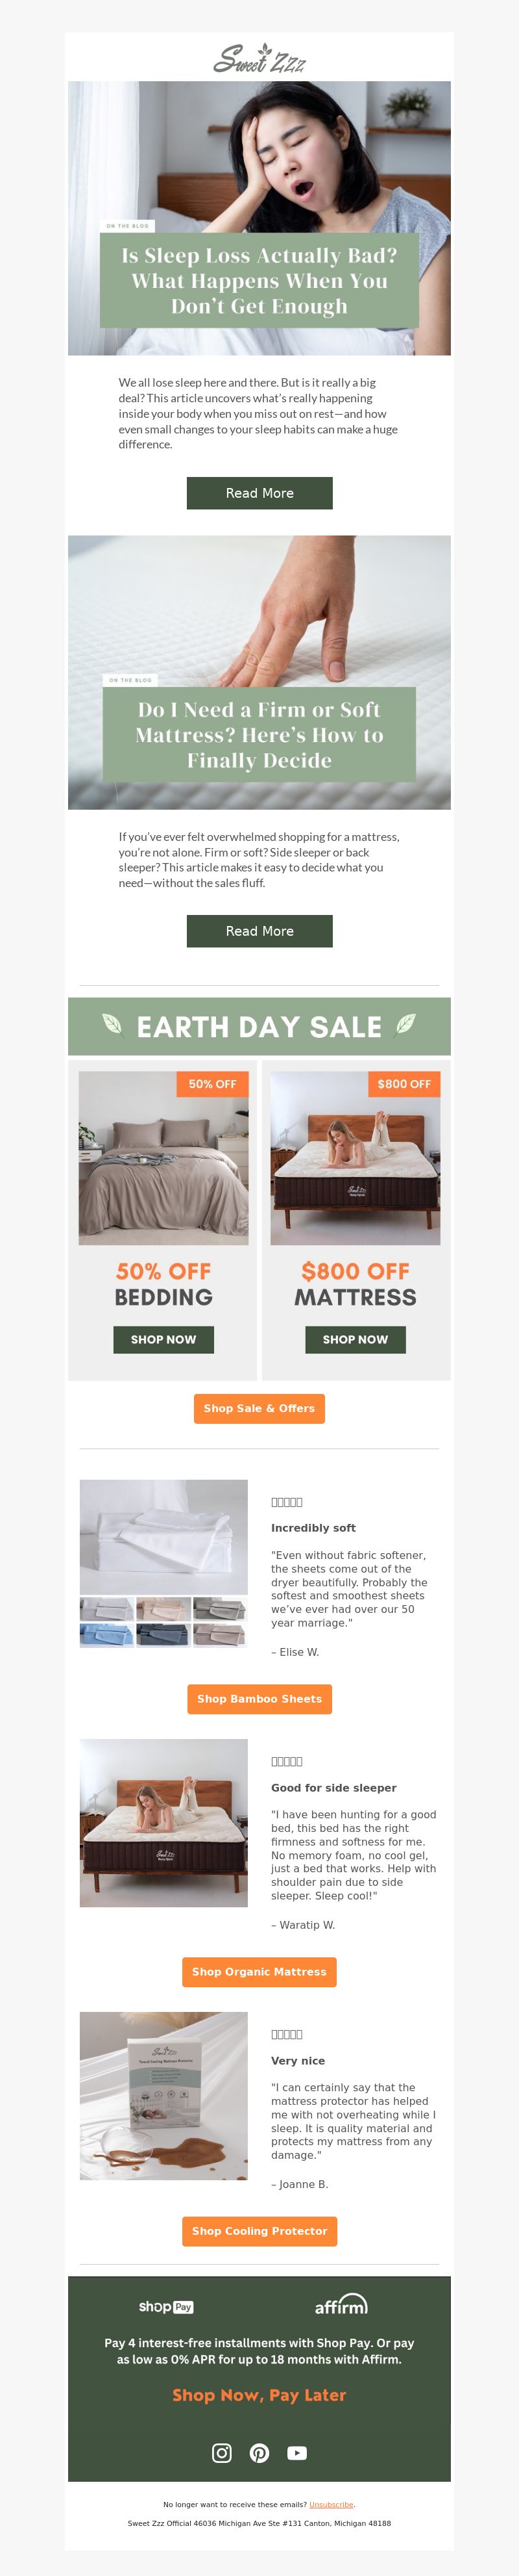Click the Sweet Zzz logo at top
This screenshot has height=2576, width=519.
click(259, 58)
